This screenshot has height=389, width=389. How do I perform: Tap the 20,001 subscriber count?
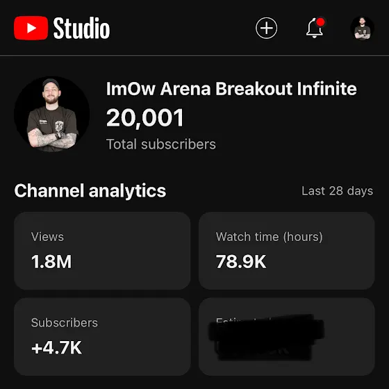(x=145, y=118)
